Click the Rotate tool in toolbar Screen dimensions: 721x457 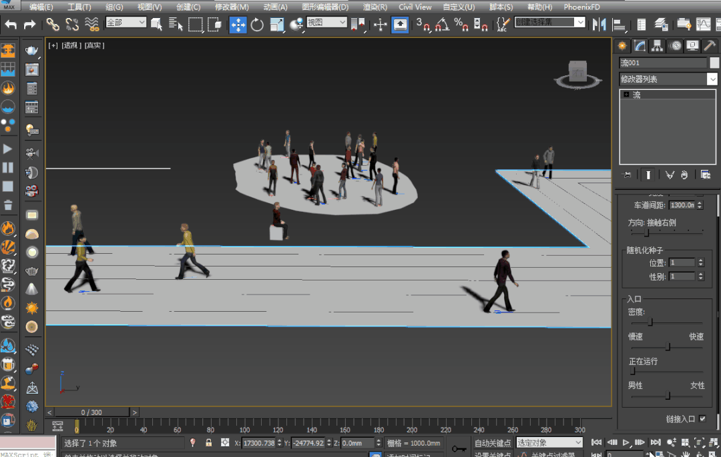tap(258, 25)
